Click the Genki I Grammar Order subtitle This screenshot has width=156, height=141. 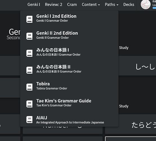pyautogui.click(x=52, y=21)
